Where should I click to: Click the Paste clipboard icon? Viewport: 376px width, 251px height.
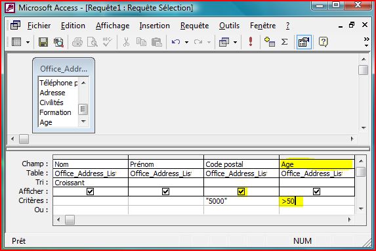157,42
